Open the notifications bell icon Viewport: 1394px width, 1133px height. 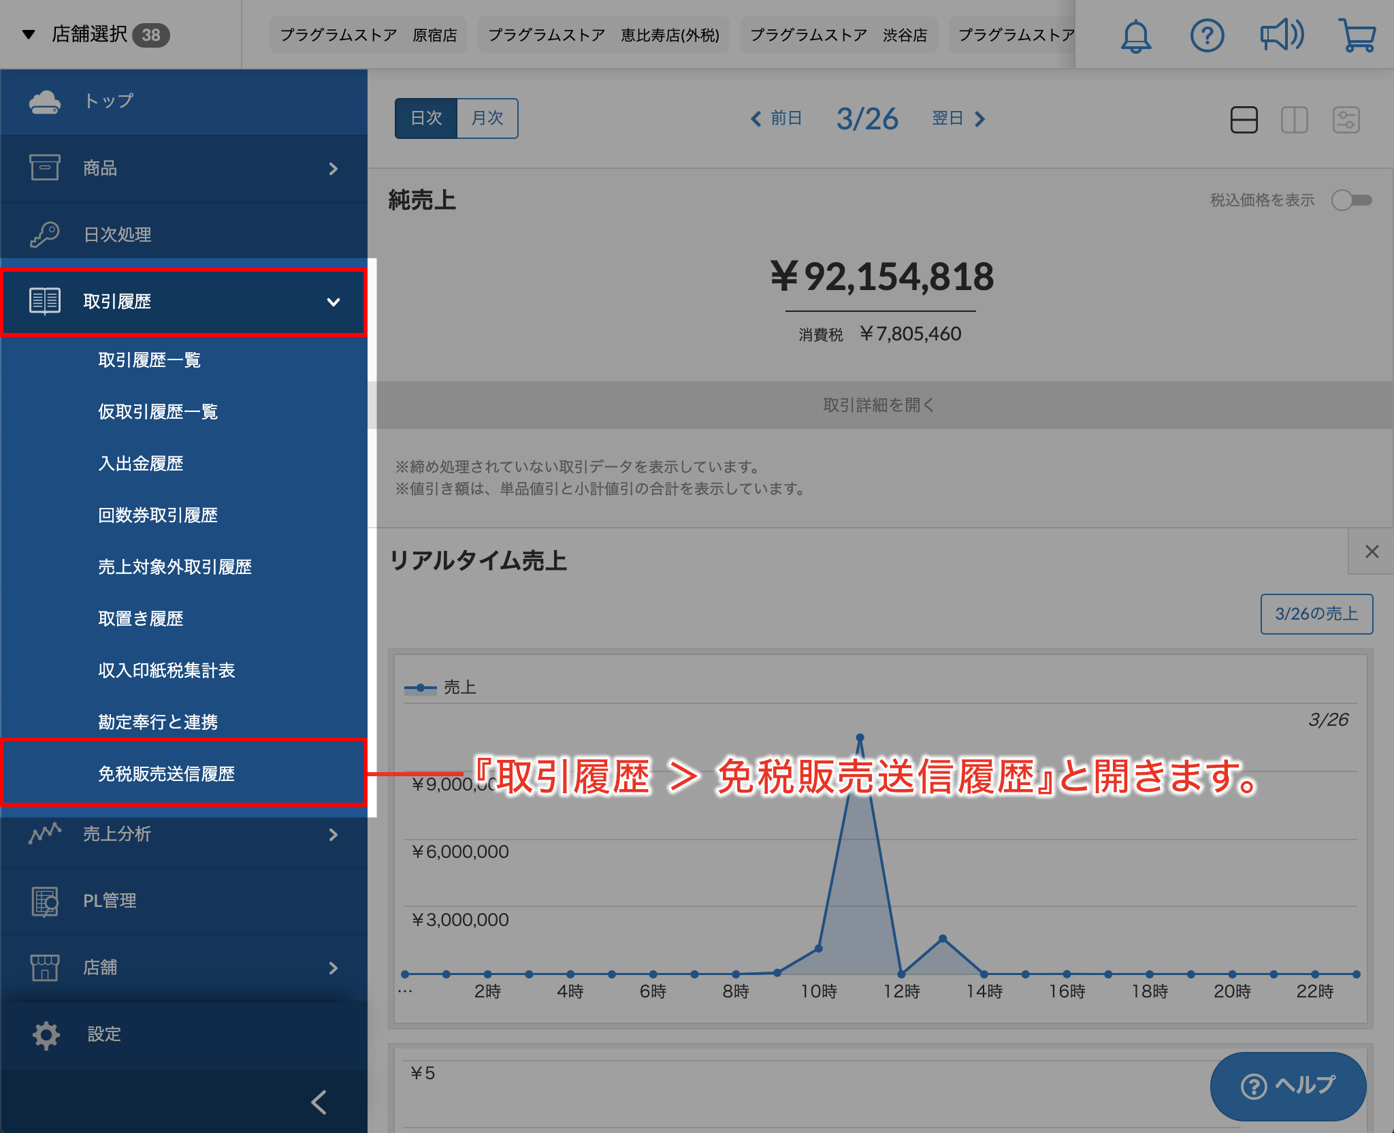1135,35
